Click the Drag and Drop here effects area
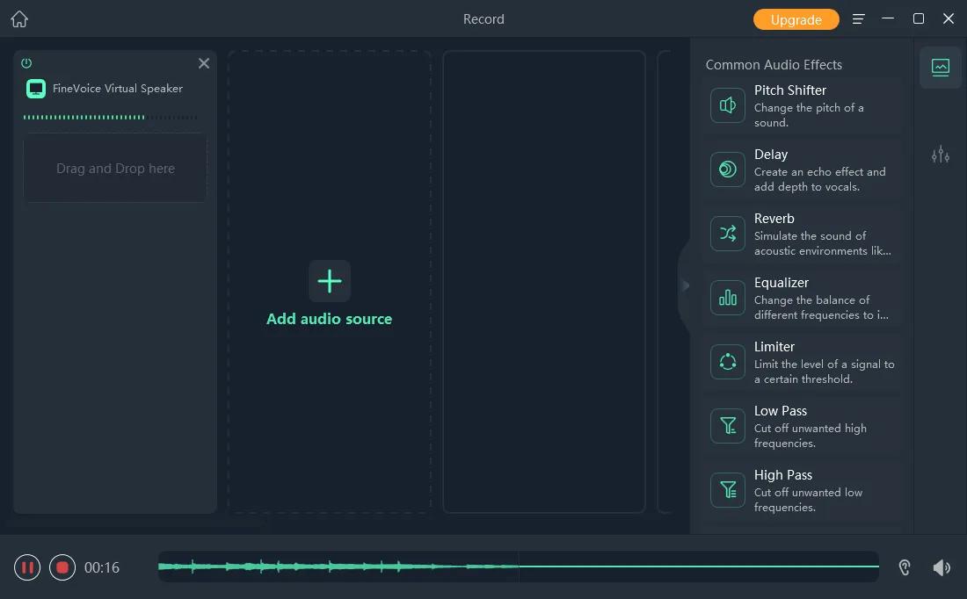The image size is (967, 599). (115, 169)
